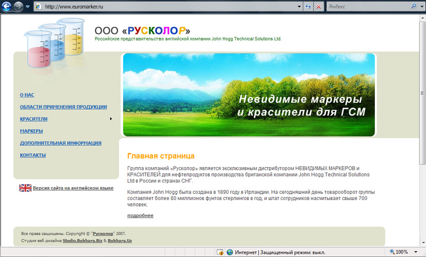The height and width of the screenshot is (257, 426).
Task: Open the Studio.Bukhara.Biz footer link
Action: click(83, 241)
